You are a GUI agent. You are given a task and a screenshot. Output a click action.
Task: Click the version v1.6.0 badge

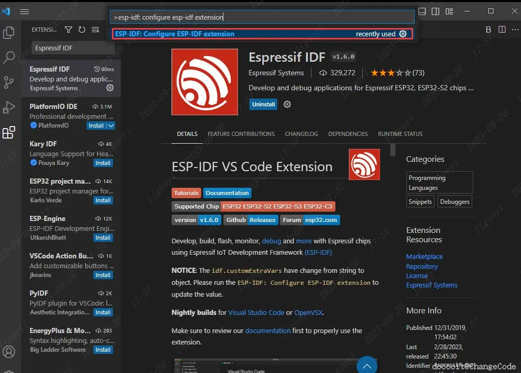point(196,220)
